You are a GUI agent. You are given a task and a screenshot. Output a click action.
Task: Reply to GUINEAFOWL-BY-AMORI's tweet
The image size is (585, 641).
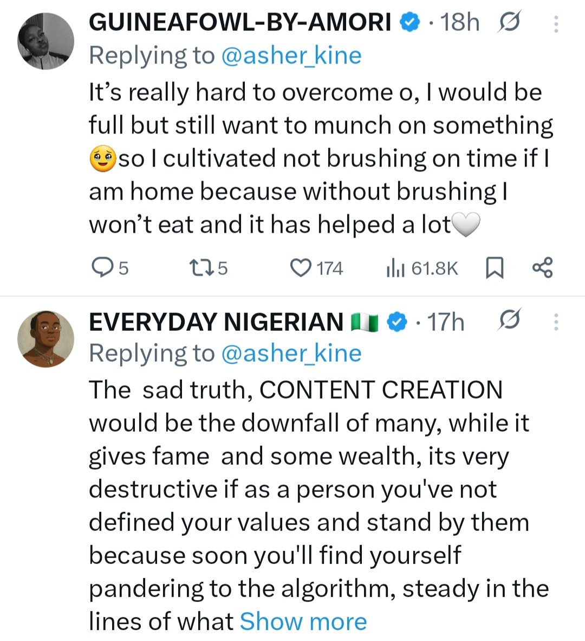click(x=101, y=268)
